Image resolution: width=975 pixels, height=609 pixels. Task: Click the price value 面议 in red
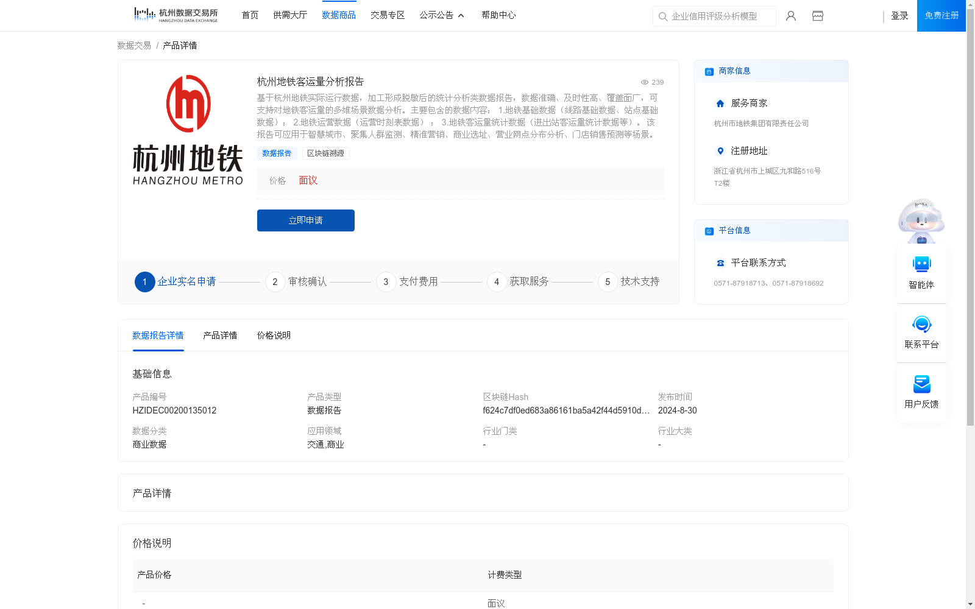[x=308, y=181]
